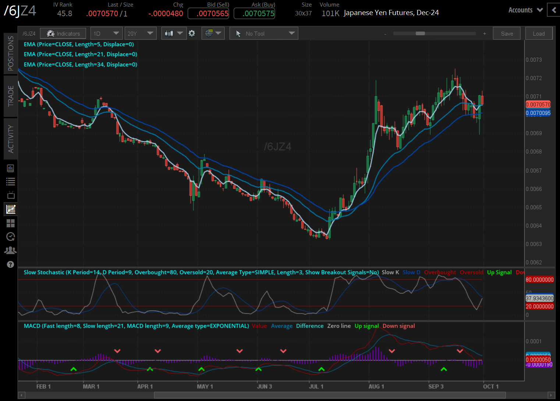The width and height of the screenshot is (560, 401).
Task: Open chart settings gear icon
Action: pyautogui.click(x=192, y=33)
